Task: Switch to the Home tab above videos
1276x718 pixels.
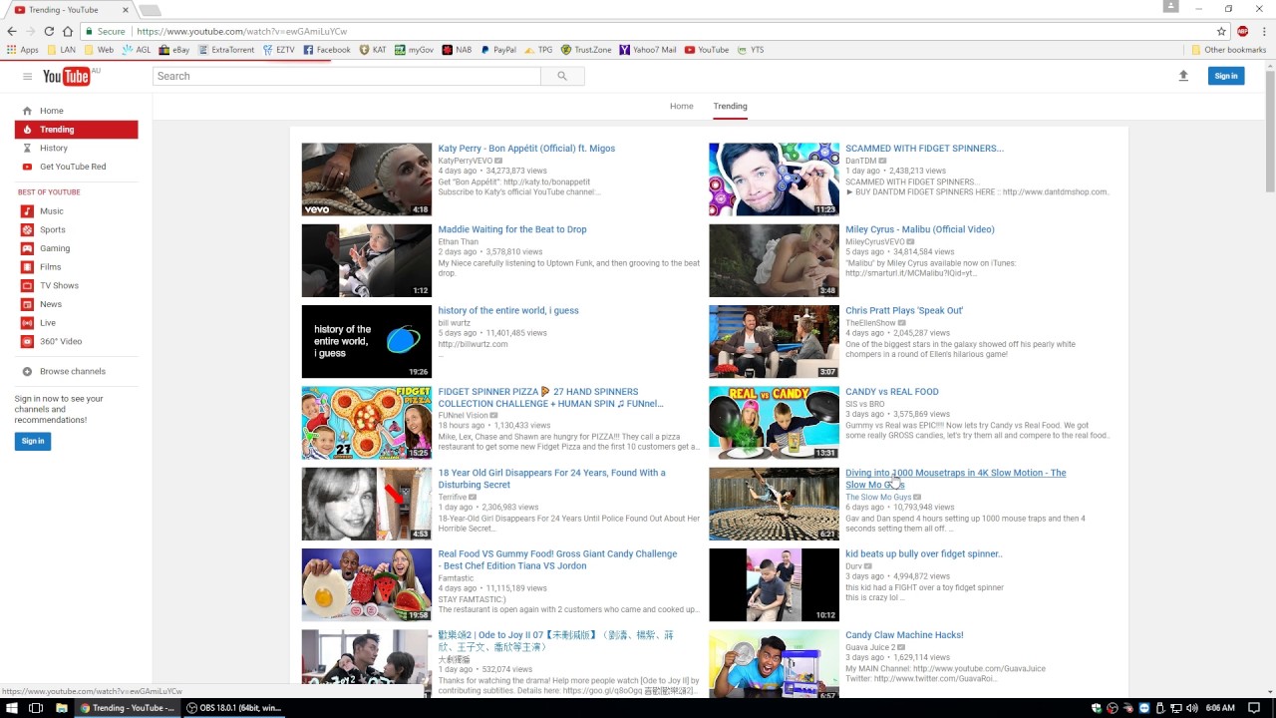Action: 681,106
